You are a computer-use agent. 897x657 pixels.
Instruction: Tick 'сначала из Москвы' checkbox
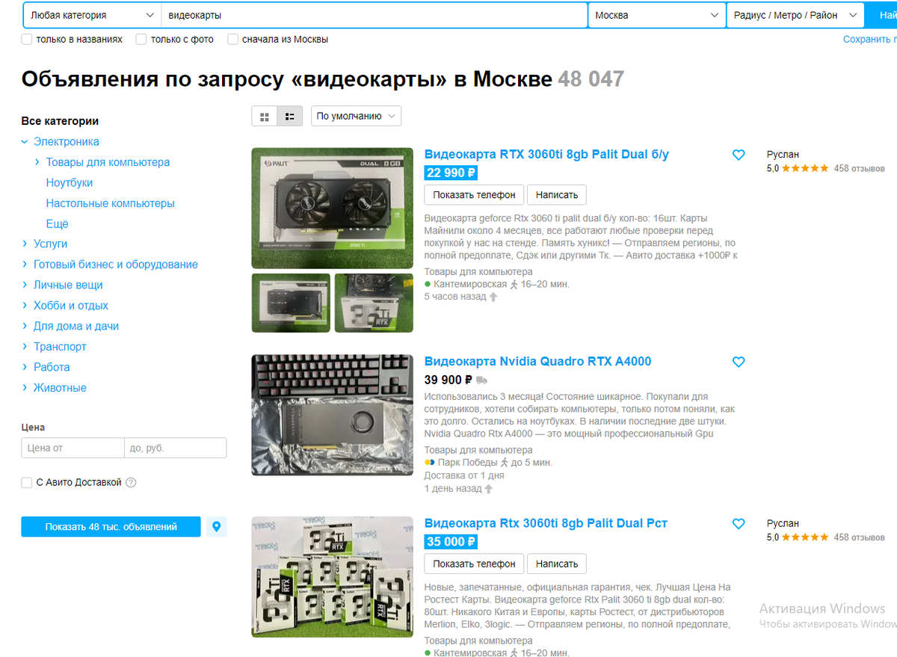click(x=233, y=39)
